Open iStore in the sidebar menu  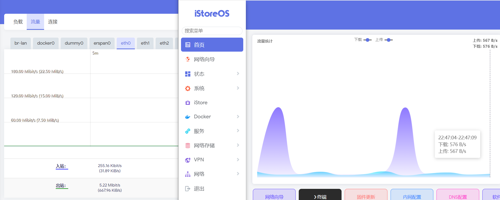[212, 103]
